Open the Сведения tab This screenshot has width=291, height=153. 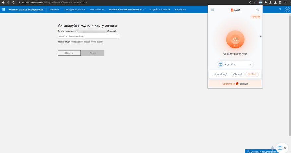[x=54, y=10]
